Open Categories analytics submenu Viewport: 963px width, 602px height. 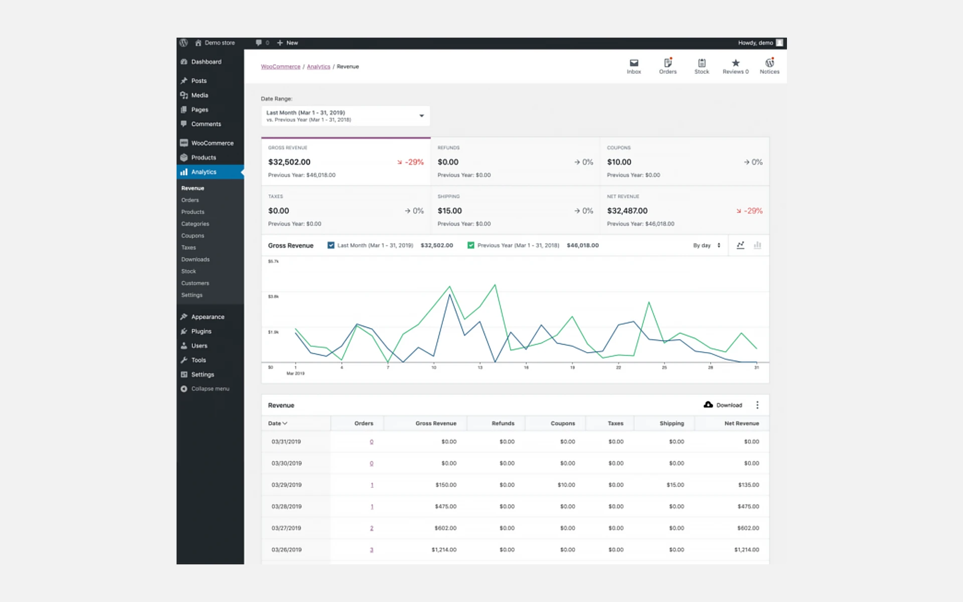195,224
